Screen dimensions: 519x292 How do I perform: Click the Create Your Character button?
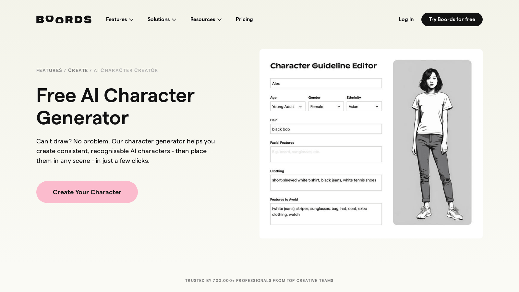87,192
